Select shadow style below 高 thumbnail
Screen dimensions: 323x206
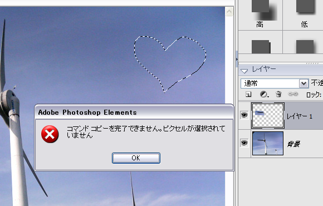(261, 47)
